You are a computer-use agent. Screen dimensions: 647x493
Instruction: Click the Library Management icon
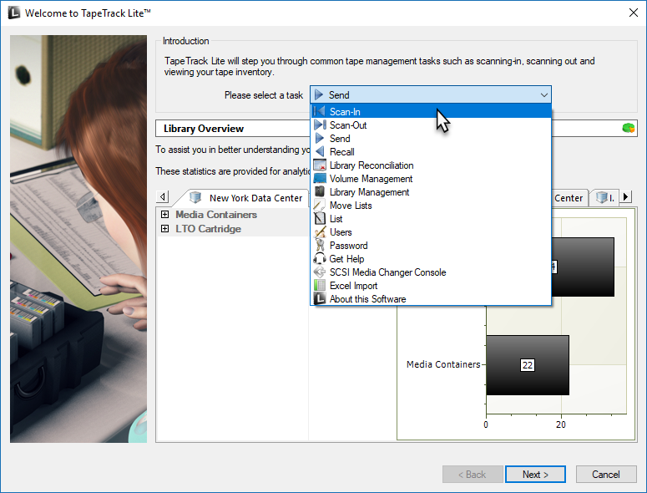click(x=320, y=191)
